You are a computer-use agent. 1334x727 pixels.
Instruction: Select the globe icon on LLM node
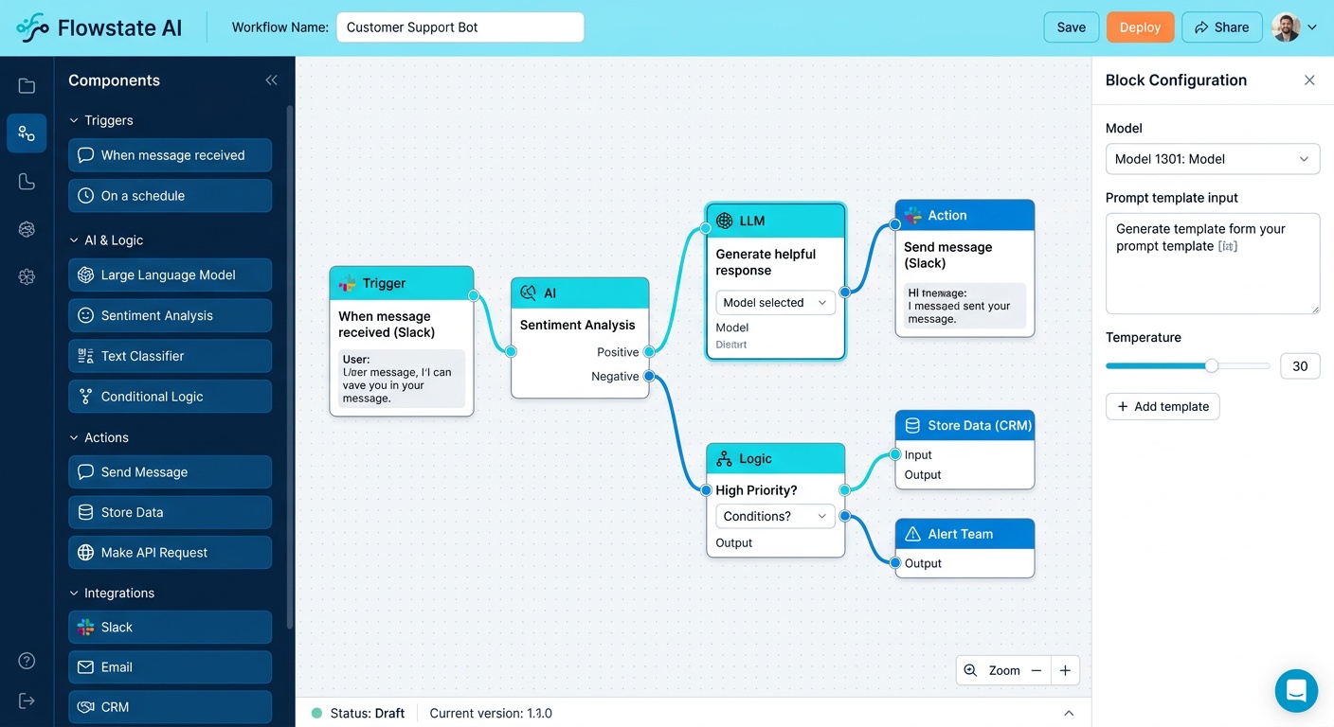[725, 221]
